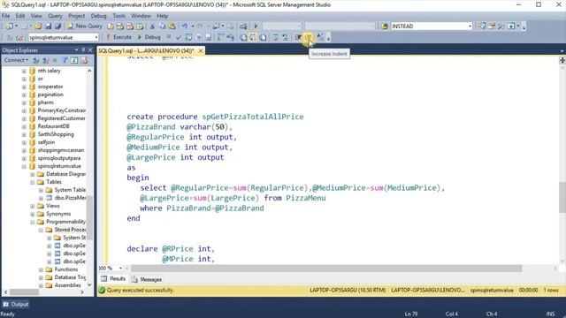The image size is (566, 318).
Task: Collapse the Programmability folder
Action: point(33,222)
